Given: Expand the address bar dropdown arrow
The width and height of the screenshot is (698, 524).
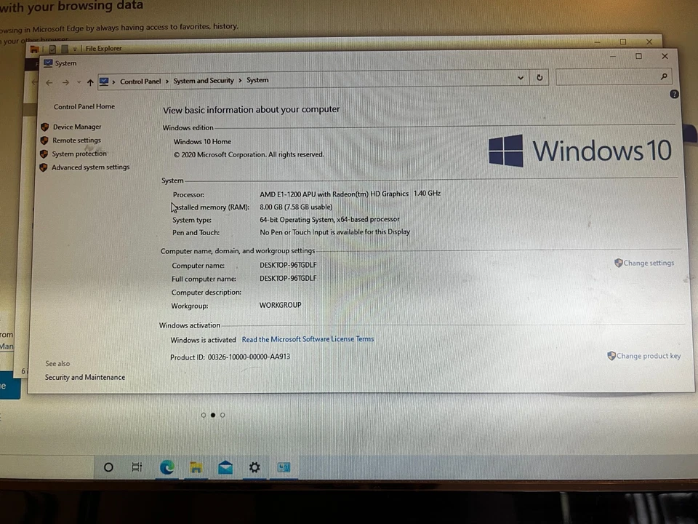Looking at the screenshot, I should pyautogui.click(x=520, y=77).
